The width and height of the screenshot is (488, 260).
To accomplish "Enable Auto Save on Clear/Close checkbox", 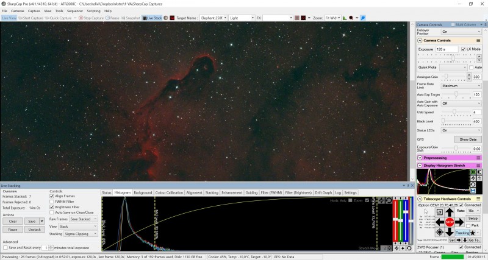I will [x=52, y=213].
